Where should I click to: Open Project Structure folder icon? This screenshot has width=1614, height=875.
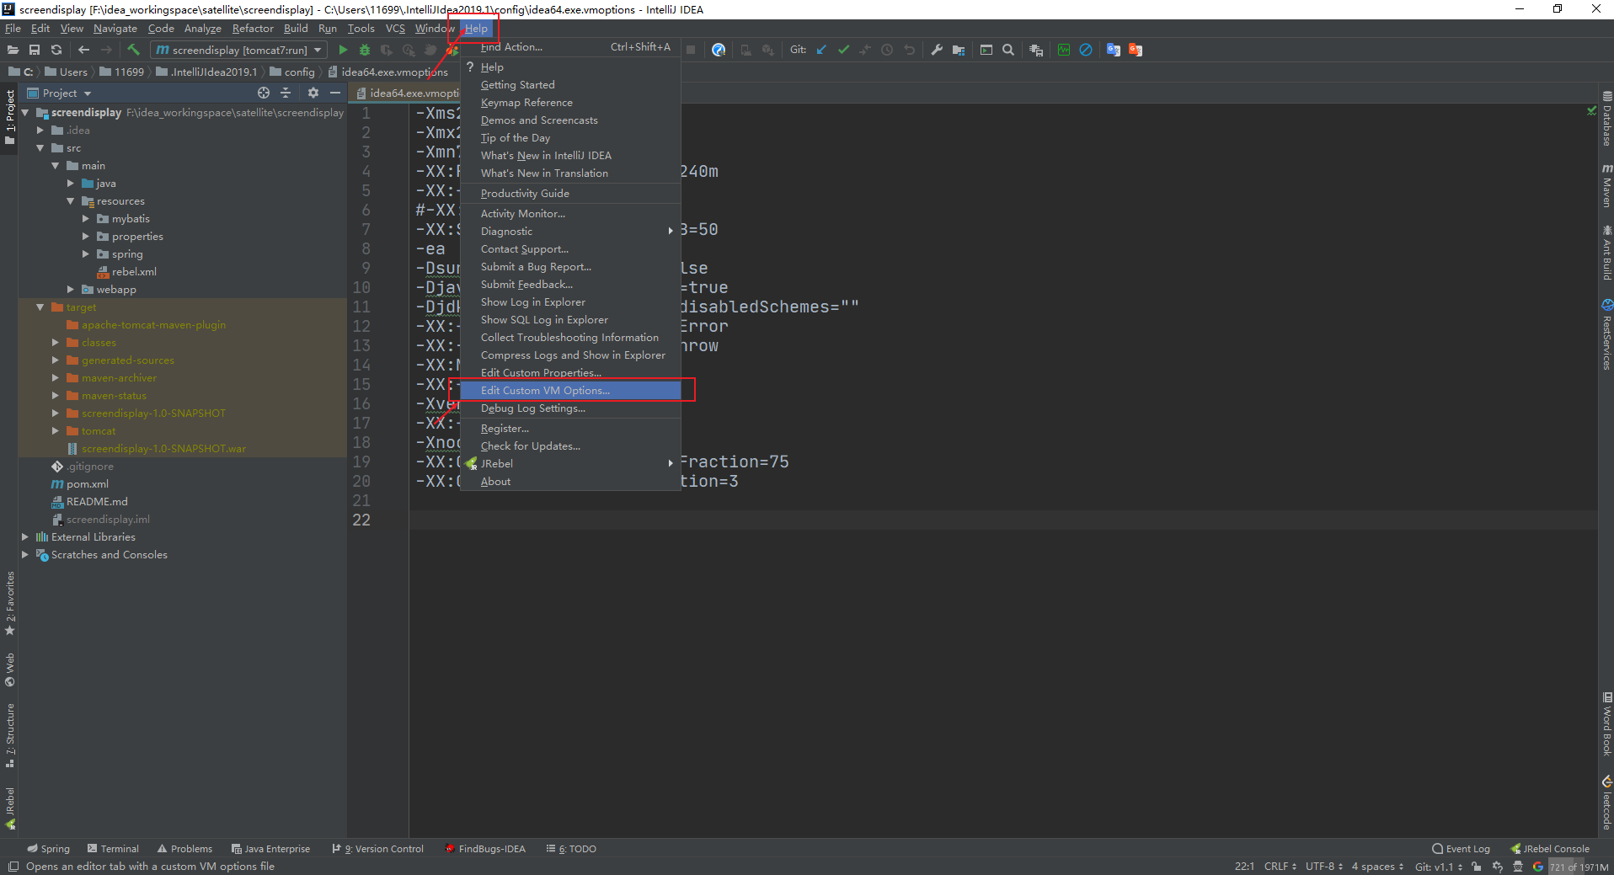click(958, 50)
